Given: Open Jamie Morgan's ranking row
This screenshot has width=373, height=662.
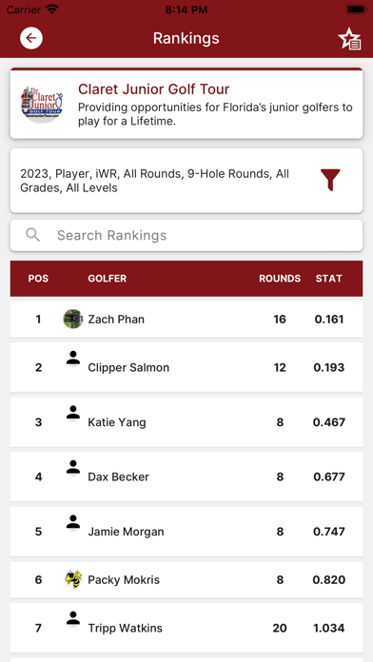Looking at the screenshot, I should pos(186,532).
